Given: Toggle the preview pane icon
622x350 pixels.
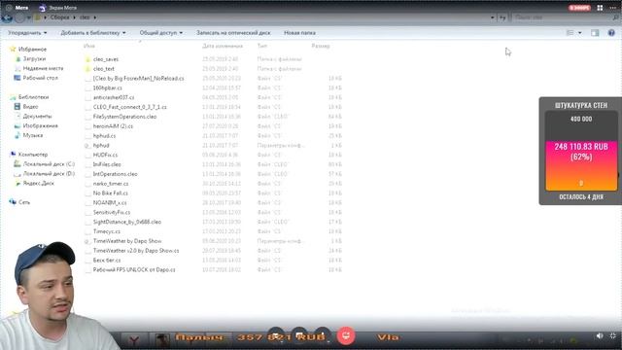Looking at the screenshot, I should click(x=595, y=33).
